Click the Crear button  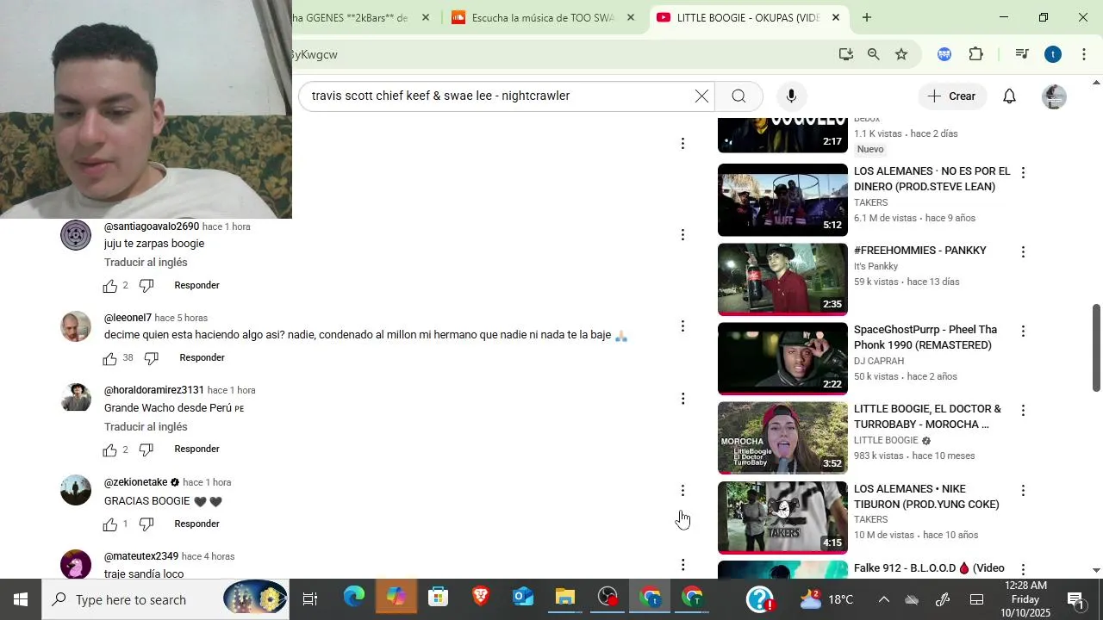tap(952, 96)
